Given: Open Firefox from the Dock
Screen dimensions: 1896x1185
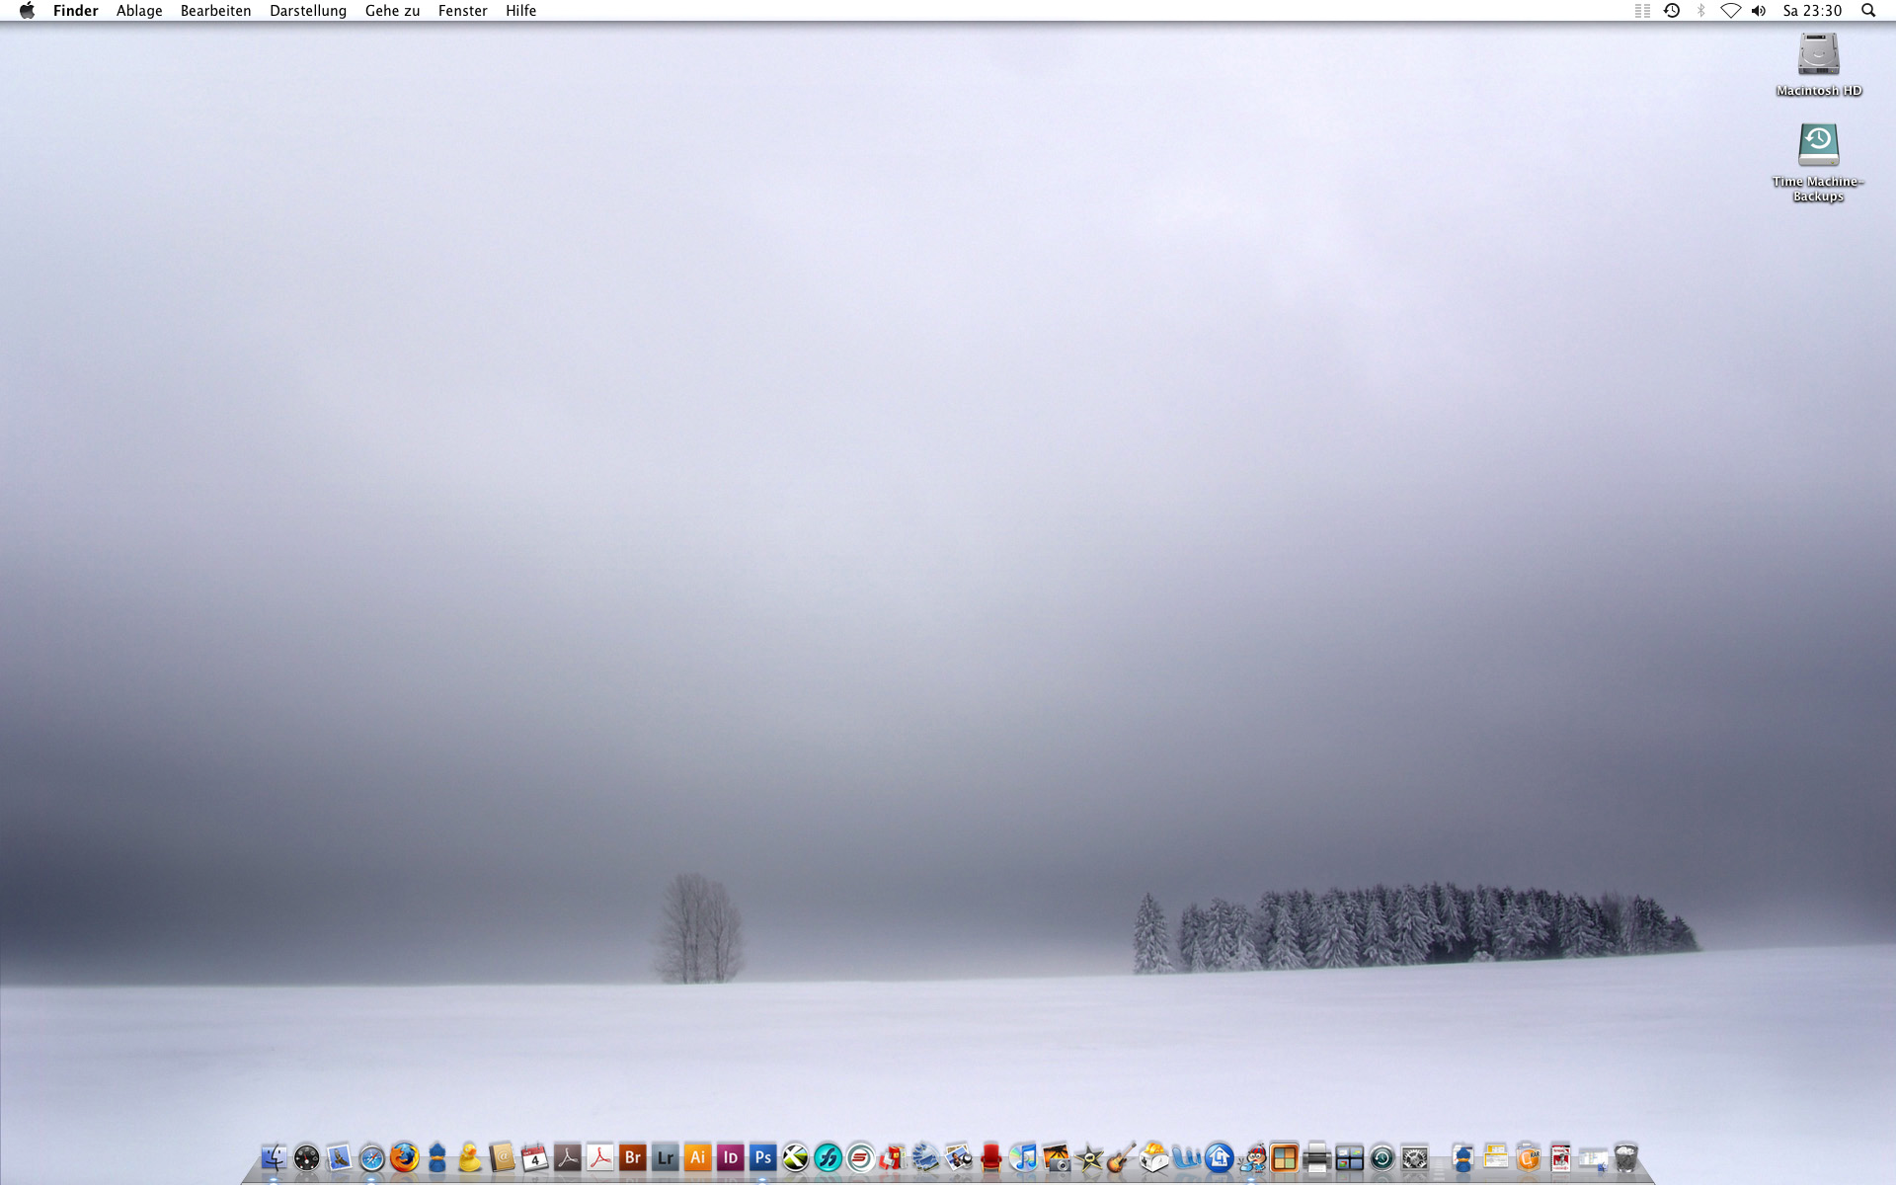Looking at the screenshot, I should point(404,1157).
